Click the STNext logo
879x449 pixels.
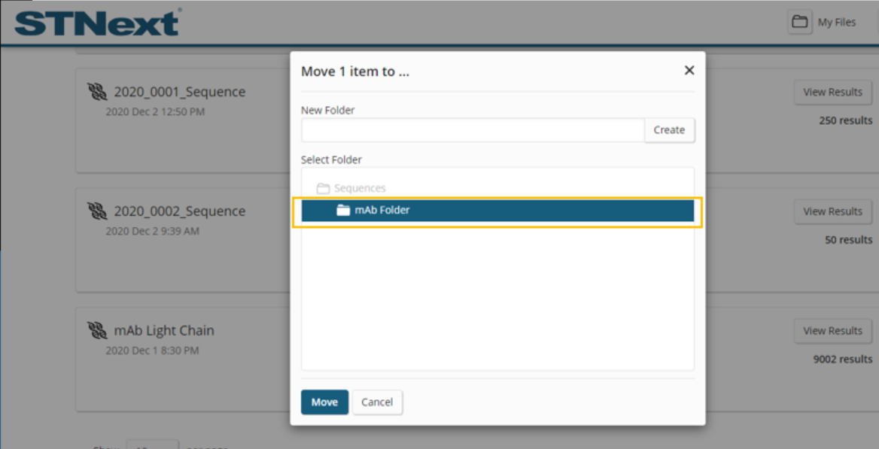(x=98, y=23)
